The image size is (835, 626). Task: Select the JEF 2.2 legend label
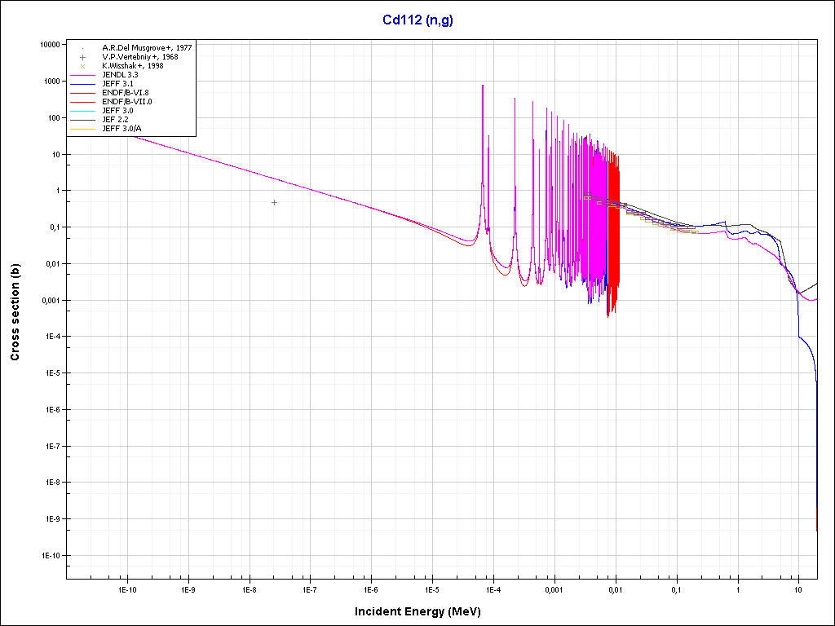115,120
